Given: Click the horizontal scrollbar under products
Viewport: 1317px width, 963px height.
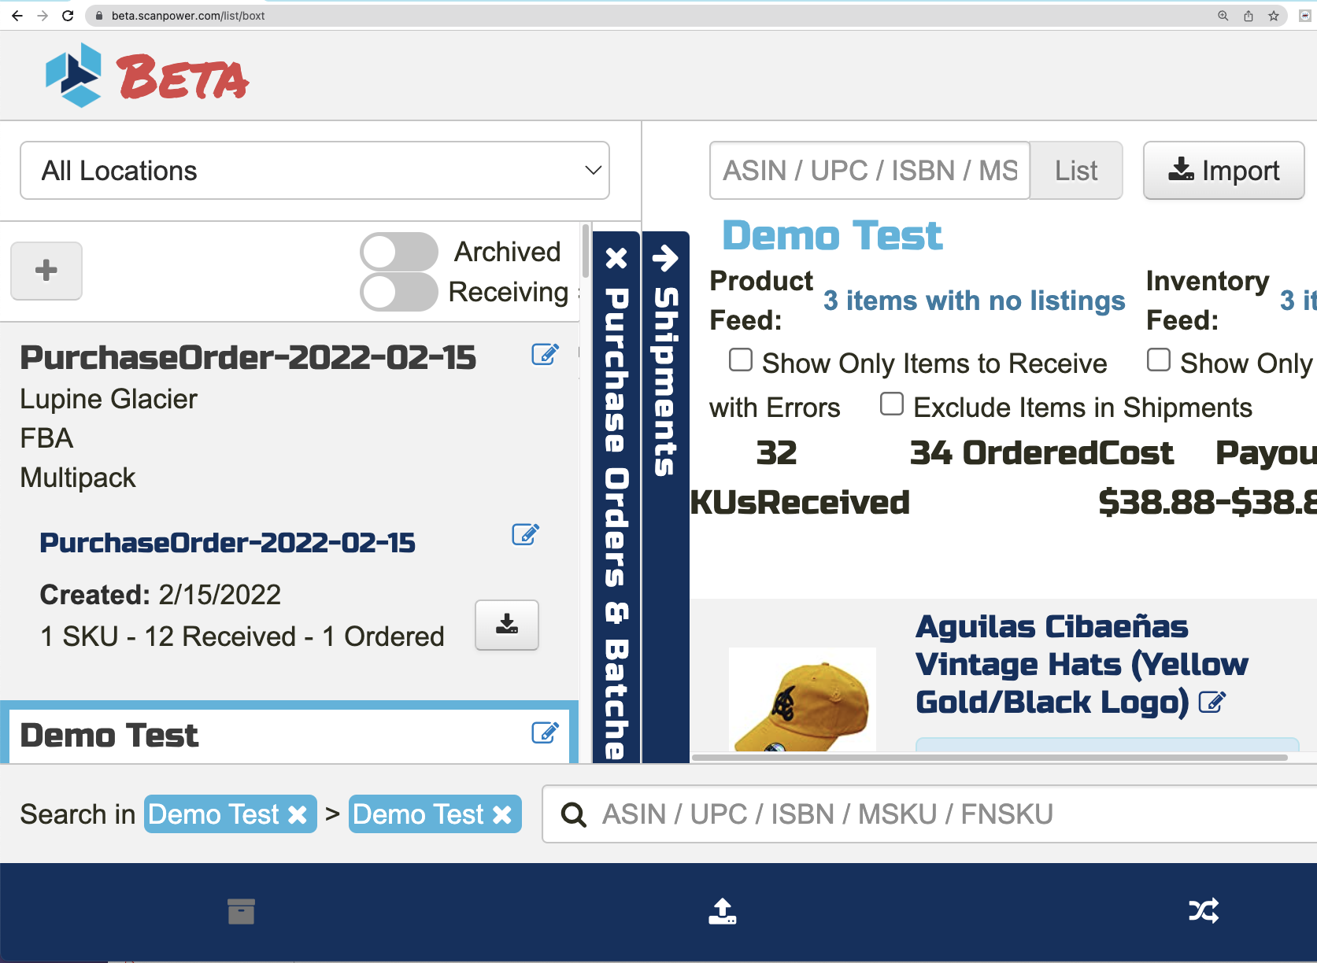Looking at the screenshot, I should [x=990, y=758].
